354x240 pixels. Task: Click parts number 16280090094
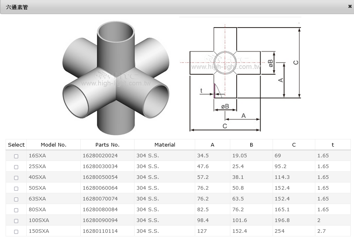coord(100,220)
